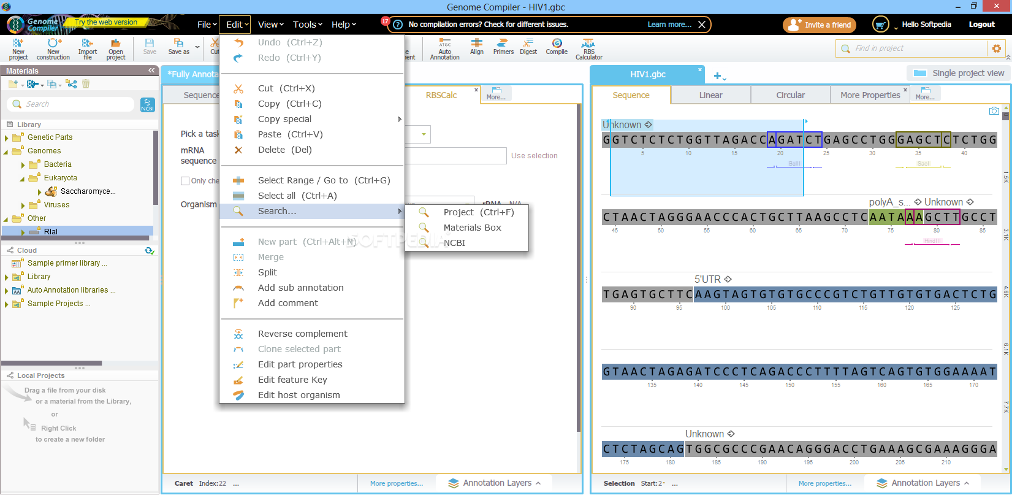This screenshot has width=1012, height=495.
Task: Click the Import file toolbar icon
Action: 88,48
